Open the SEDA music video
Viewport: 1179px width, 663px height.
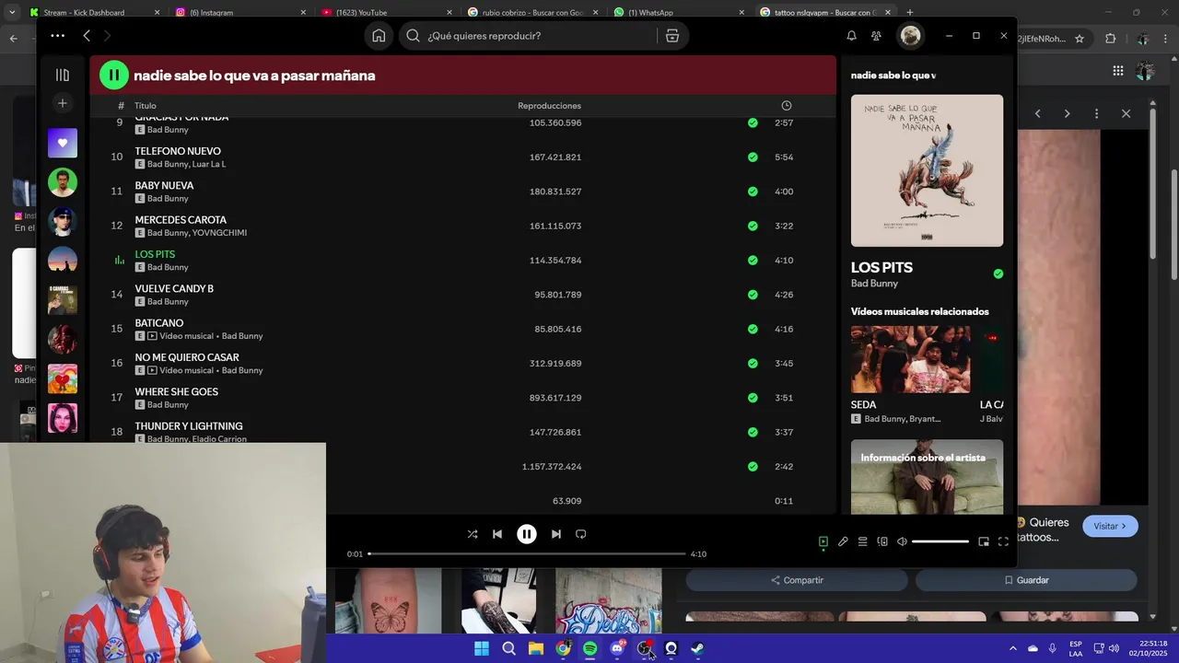pos(910,359)
